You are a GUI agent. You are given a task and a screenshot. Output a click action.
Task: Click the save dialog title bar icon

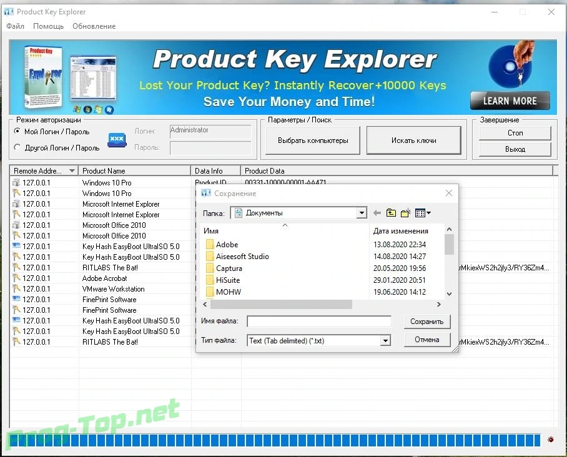click(206, 193)
